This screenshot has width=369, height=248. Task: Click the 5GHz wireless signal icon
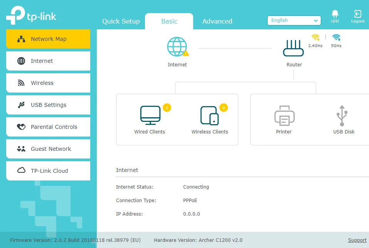pyautogui.click(x=336, y=37)
